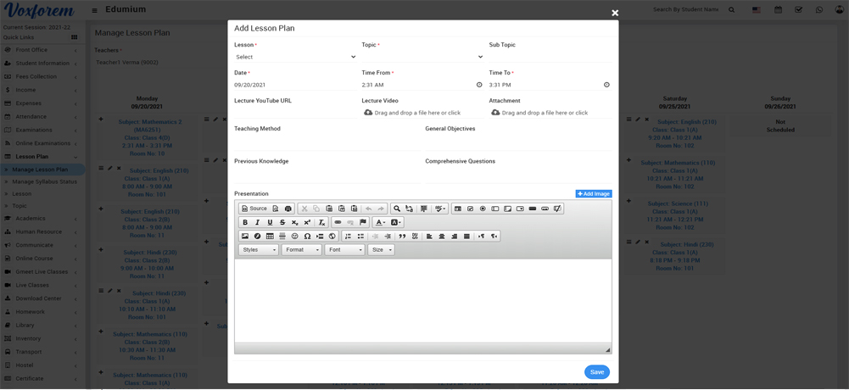Insert an image using editor image icon
This screenshot has width=849, height=390.
point(245,237)
